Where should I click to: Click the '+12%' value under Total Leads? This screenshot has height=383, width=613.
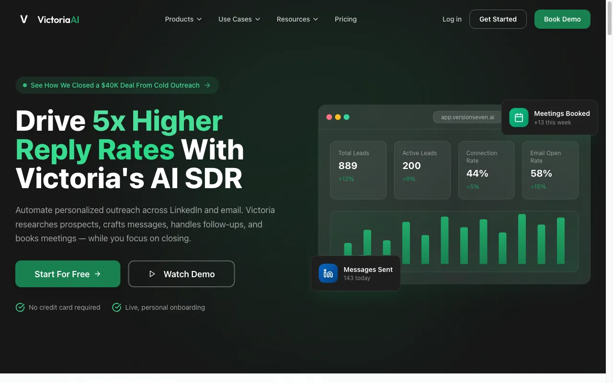coord(346,179)
